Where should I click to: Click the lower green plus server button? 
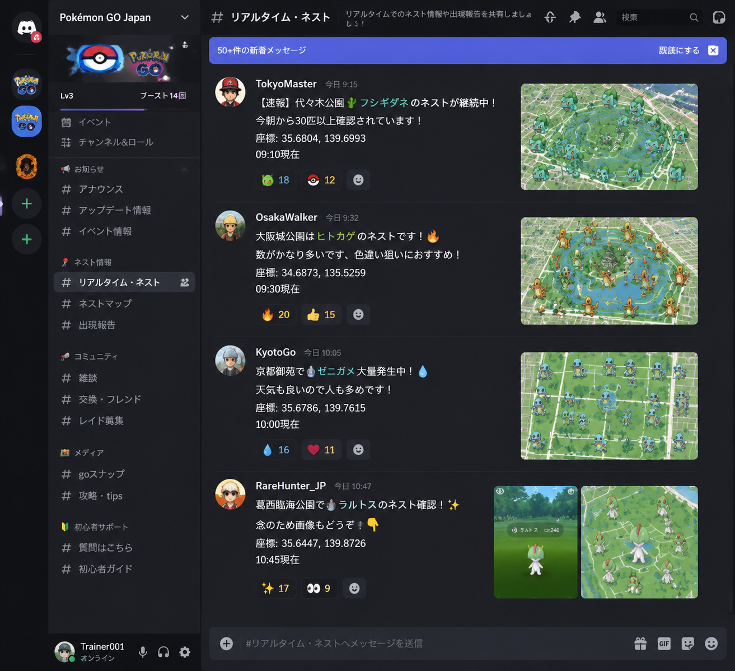26,240
